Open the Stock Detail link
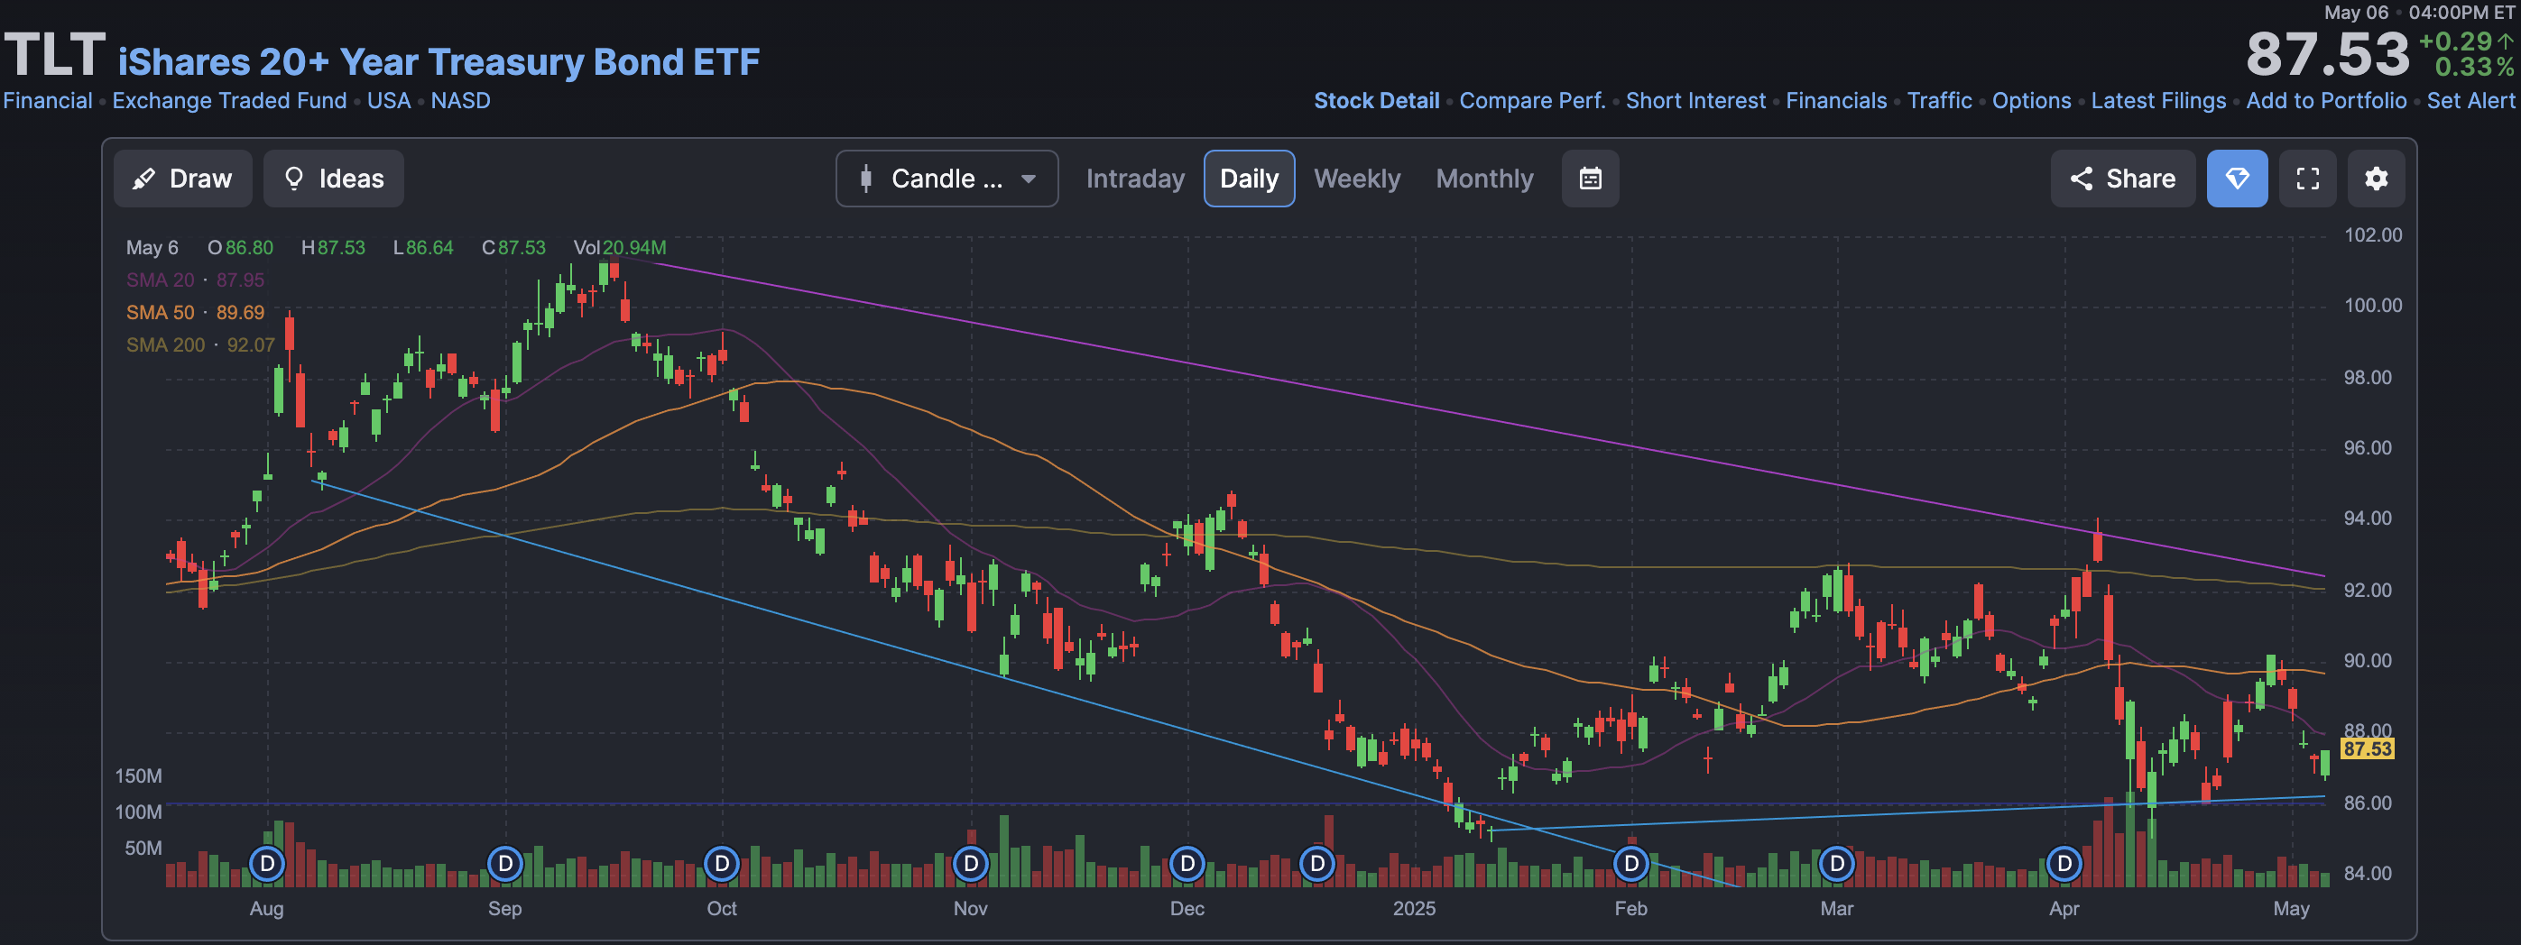 click(1376, 101)
